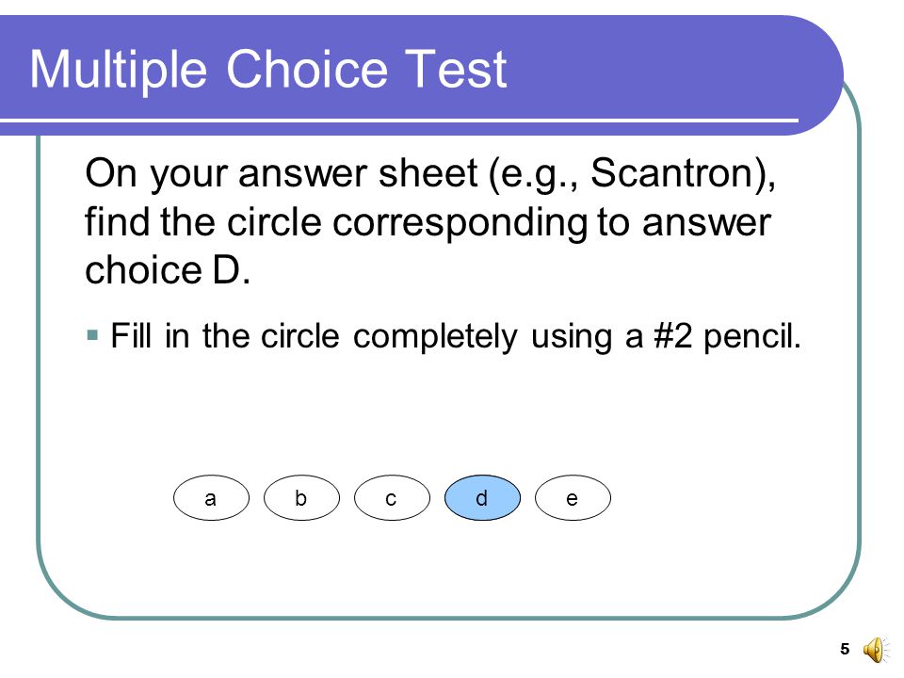
Task: Click the word 'completely' in the bullet
Action: 435,338
